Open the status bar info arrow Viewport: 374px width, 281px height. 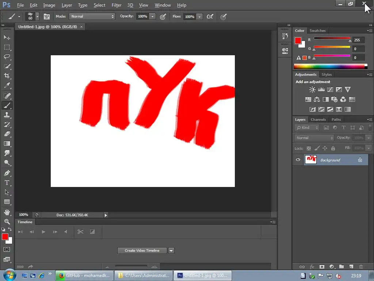tap(106, 215)
